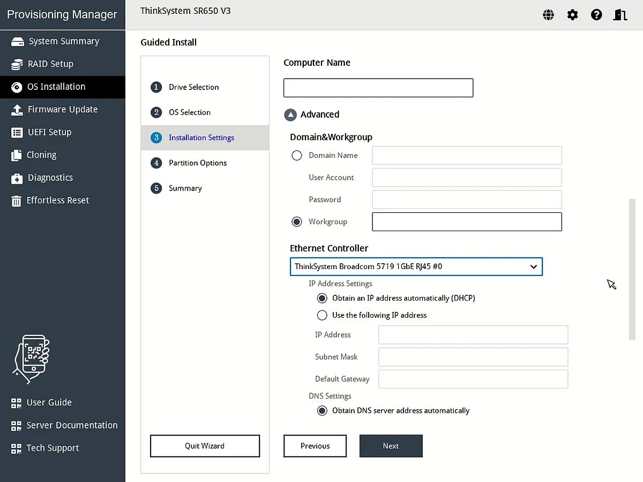Click the Workgroup text field
The width and height of the screenshot is (643, 482).
coord(467,222)
